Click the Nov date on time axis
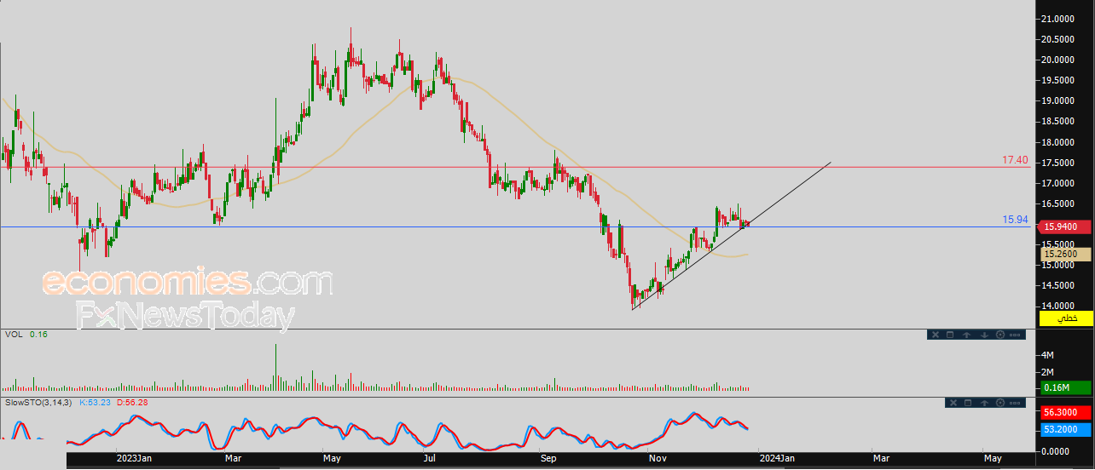 (658, 458)
